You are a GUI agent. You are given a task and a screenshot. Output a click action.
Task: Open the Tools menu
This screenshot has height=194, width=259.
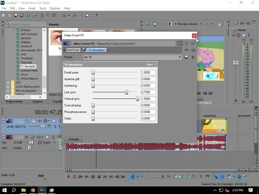(x=42, y=8)
